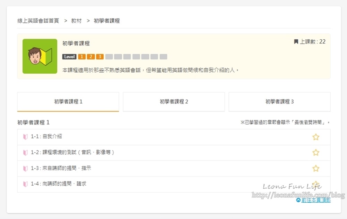Click the bookmark icon beside 上課數

296,42
